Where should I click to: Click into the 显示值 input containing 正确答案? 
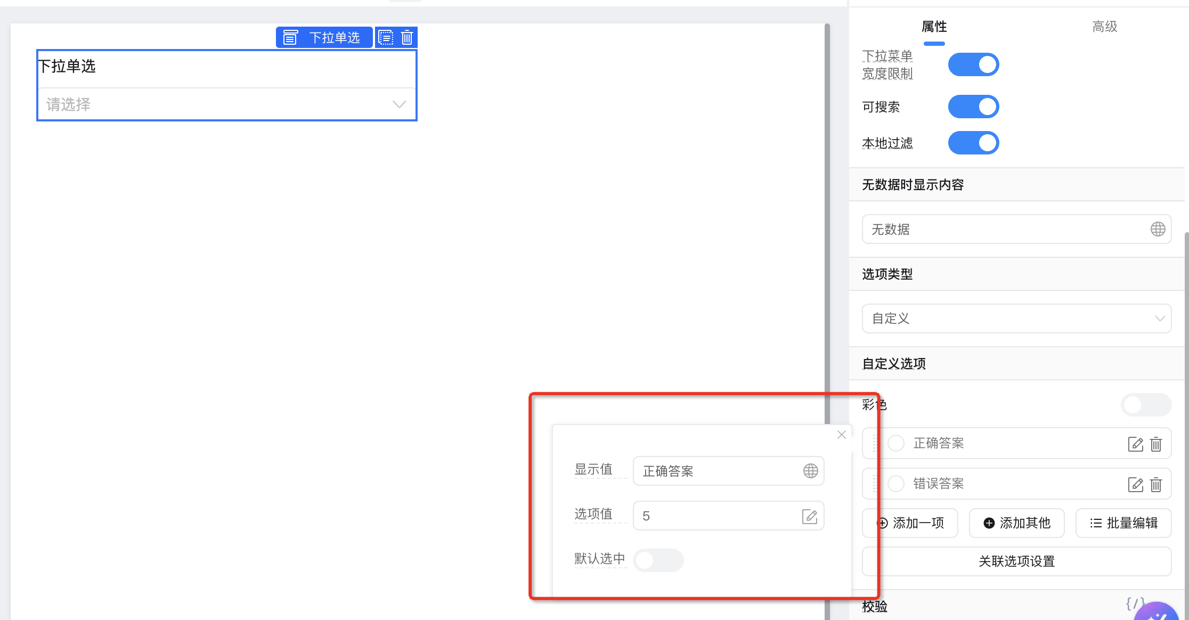click(728, 471)
